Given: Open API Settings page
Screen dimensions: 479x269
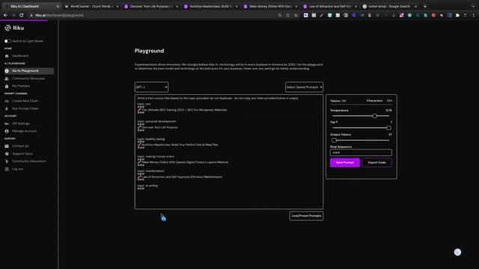Looking at the screenshot, I should tap(21, 123).
